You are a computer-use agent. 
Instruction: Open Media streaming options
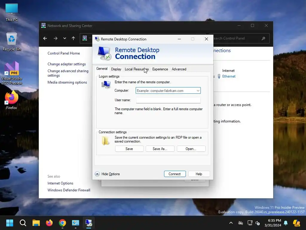pyautogui.click(x=67, y=82)
